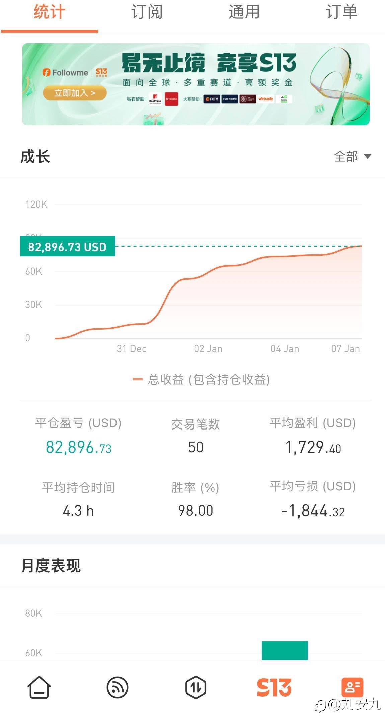Open the 订单 tab
The width and height of the screenshot is (385, 726).
(x=341, y=12)
